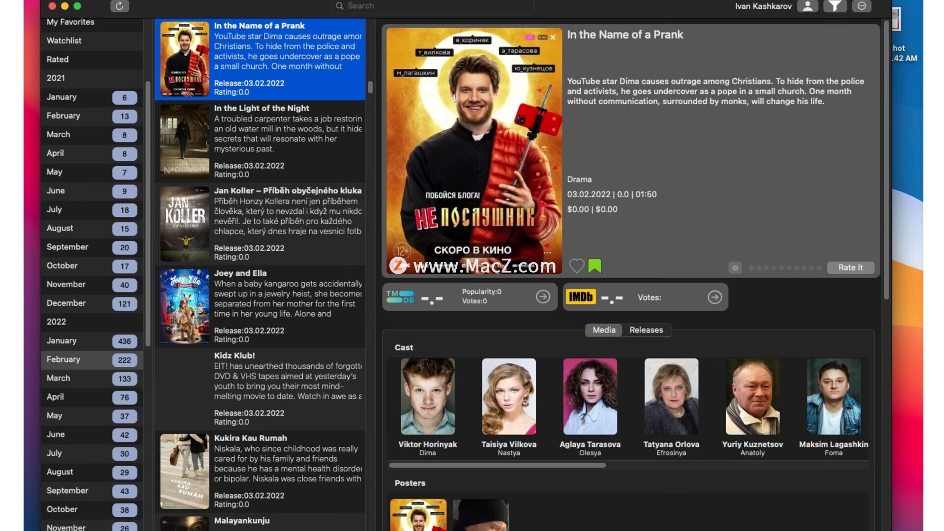
Task: Switch to the Media tab
Action: (x=604, y=330)
